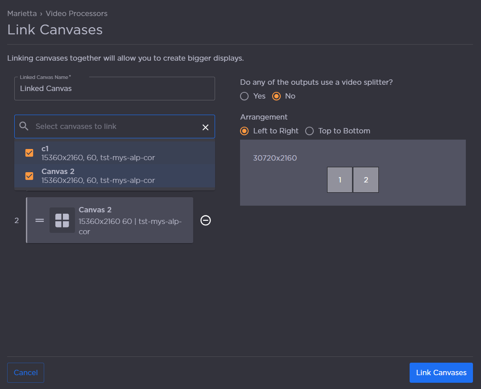Select the Top to Bottom arrangement
Screen dimensions: 481x389
[x=310, y=131]
